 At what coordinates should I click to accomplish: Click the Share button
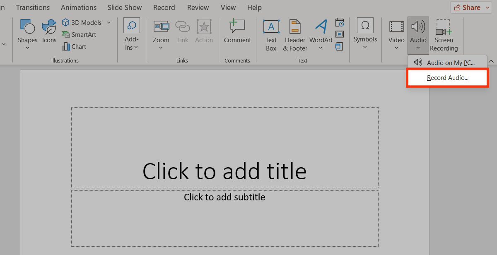tap(467, 7)
